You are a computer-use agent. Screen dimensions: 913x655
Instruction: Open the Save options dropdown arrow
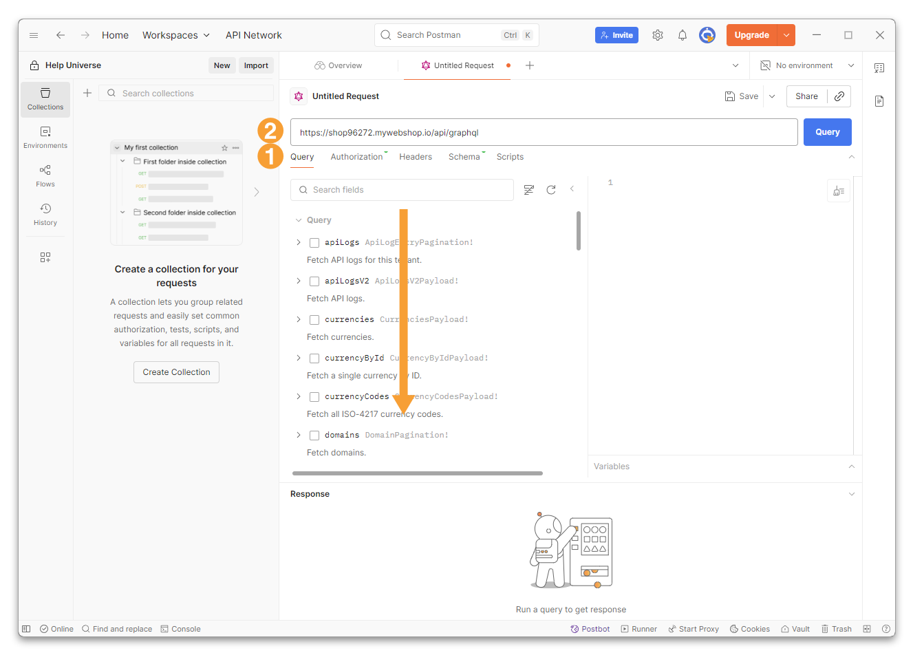(x=772, y=96)
